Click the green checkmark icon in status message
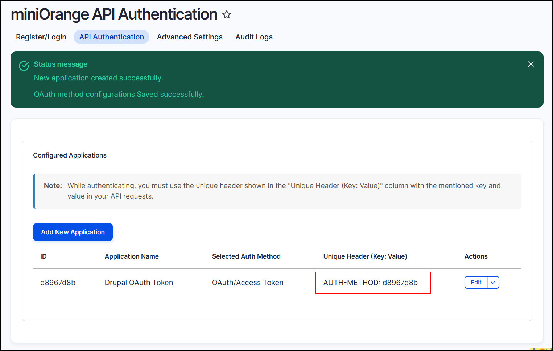Image resolution: width=553 pixels, height=351 pixels. click(x=24, y=66)
